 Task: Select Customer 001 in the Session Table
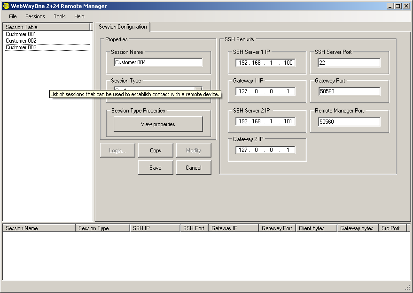tap(21, 34)
